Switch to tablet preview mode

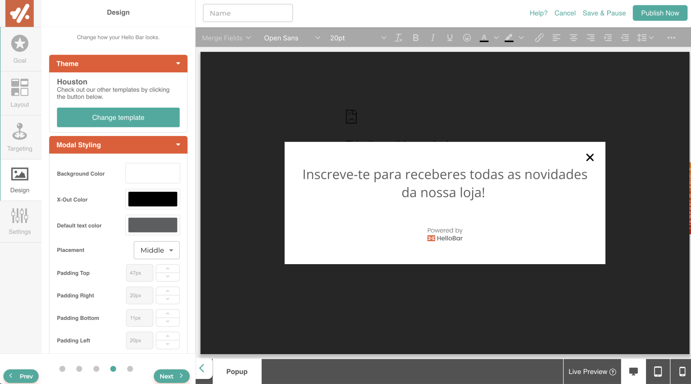click(658, 371)
